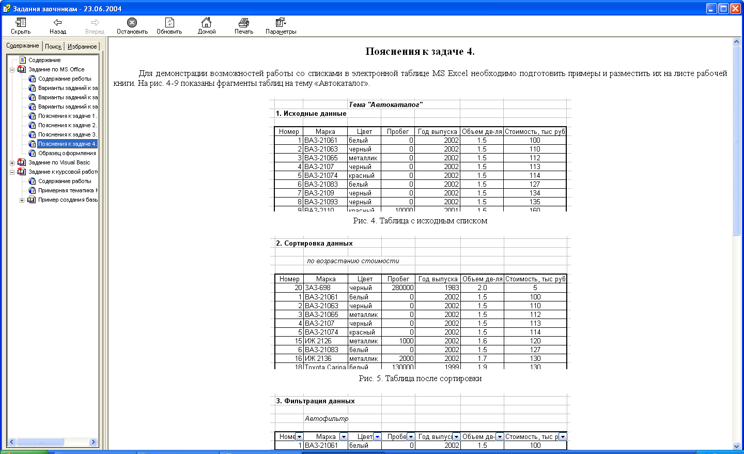Open the Пробег autofilter dropdown arrow
Screen dimensions: 744x454
[x=411, y=437]
